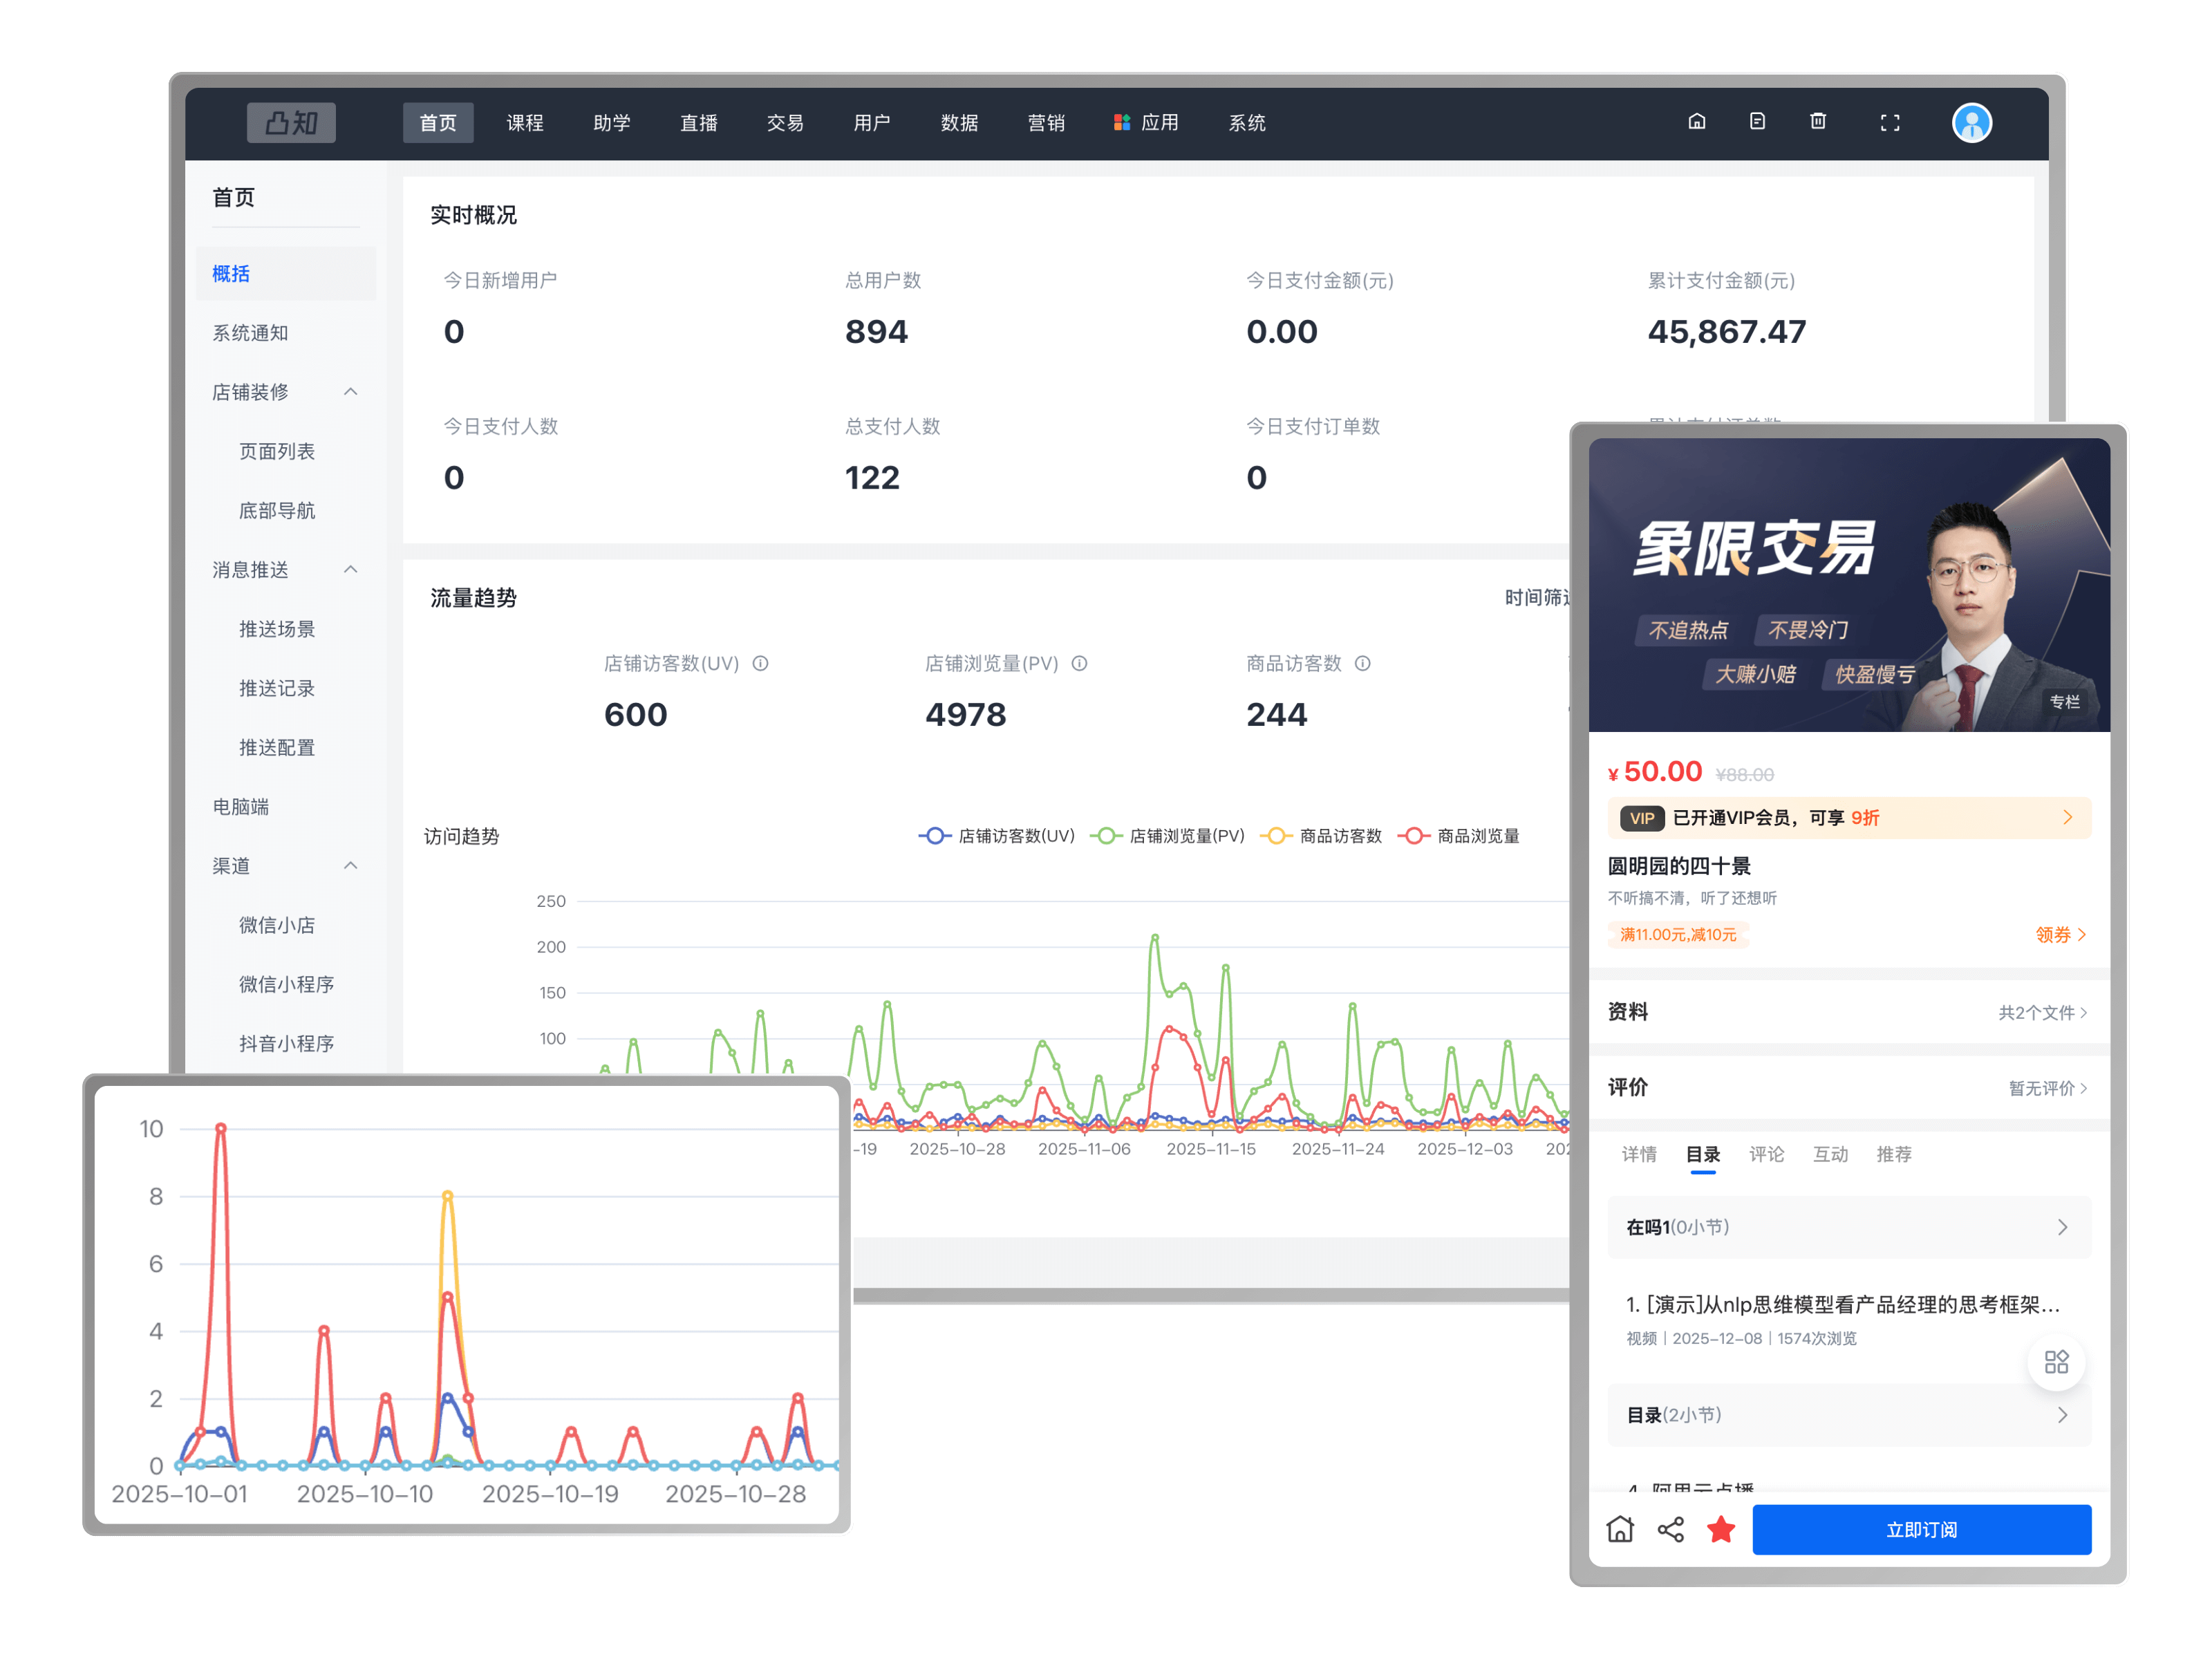Image resolution: width=2212 pixels, height=1659 pixels.
Task: Tap the red favorite star icon
Action: (1721, 1529)
